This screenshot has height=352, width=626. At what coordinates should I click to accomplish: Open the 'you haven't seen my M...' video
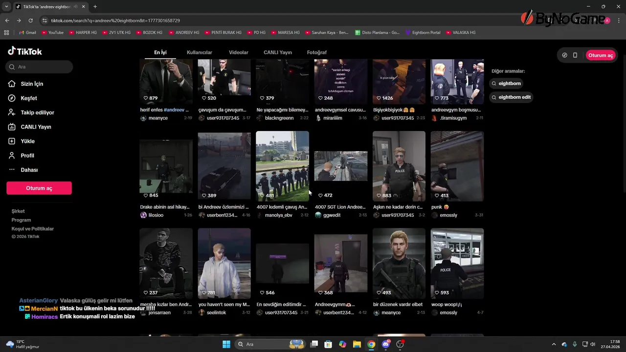[224, 264]
